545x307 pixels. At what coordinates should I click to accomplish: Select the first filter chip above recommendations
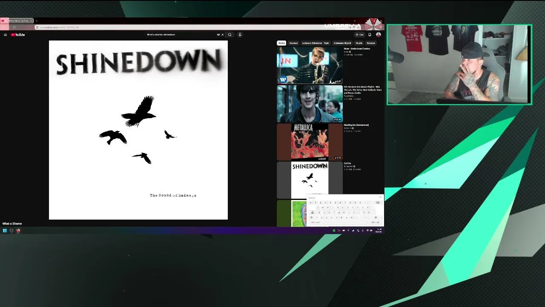tap(281, 43)
